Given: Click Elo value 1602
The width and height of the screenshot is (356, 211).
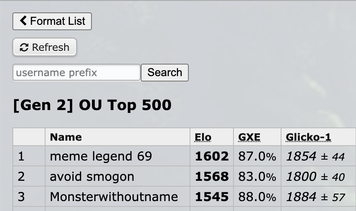Looking at the screenshot, I should (x=212, y=156).
